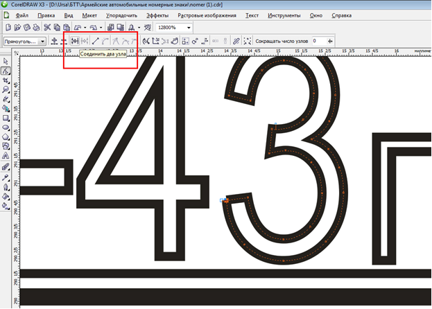The width and height of the screenshot is (432, 309).
Task: Click the Delete node icon
Action: pos(64,42)
